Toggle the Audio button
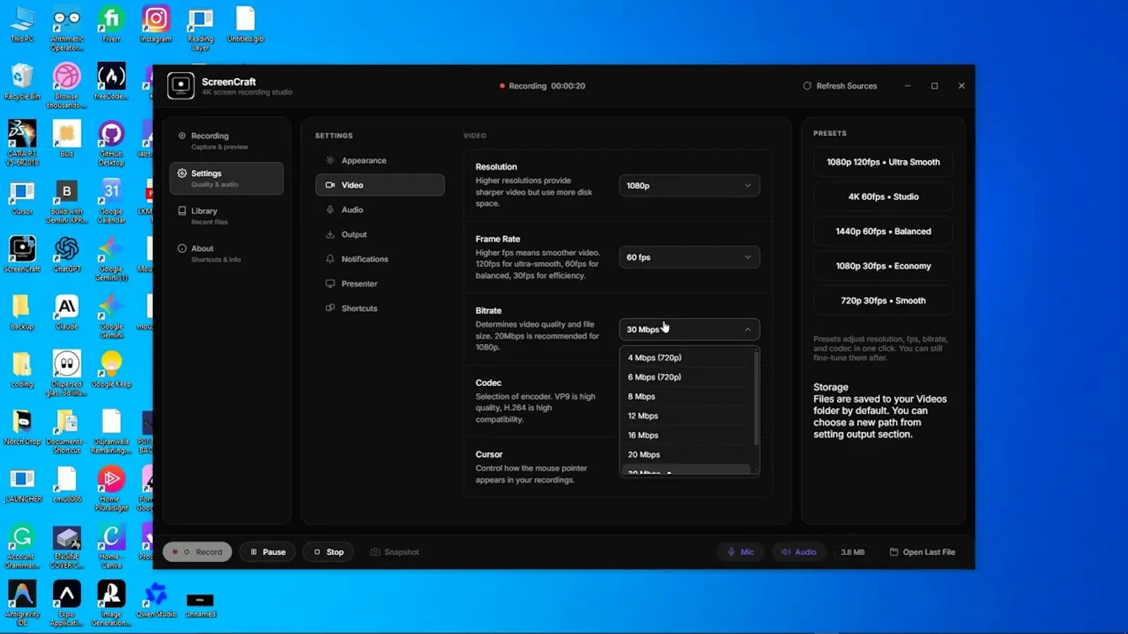1128x634 pixels. point(799,552)
